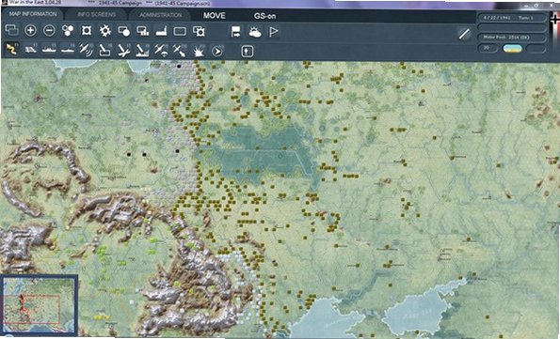
Task: Click the flag with arrow icon
Action: 235,32
